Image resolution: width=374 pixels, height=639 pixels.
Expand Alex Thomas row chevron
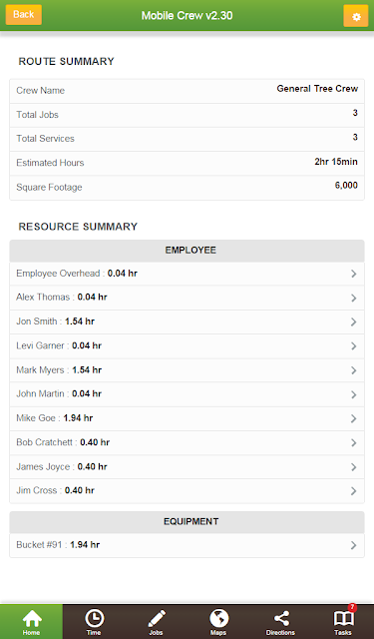[354, 298]
